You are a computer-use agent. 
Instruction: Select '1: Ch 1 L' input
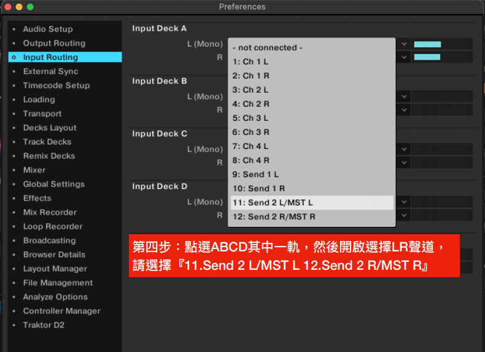point(312,62)
